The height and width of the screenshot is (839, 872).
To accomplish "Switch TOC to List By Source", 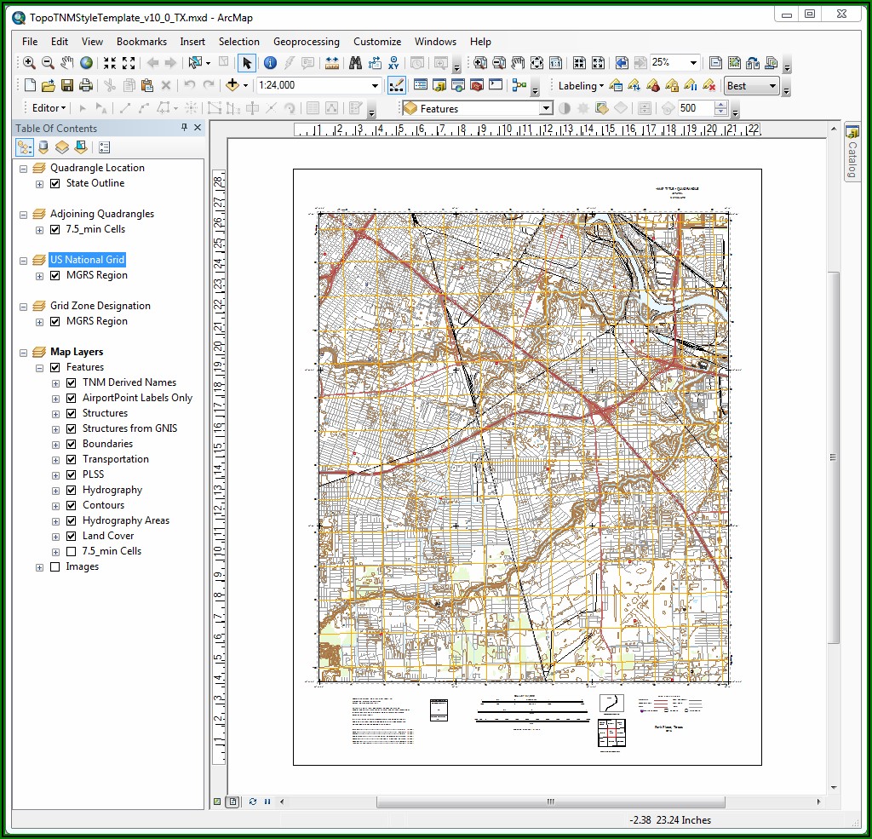I will pyautogui.click(x=43, y=147).
